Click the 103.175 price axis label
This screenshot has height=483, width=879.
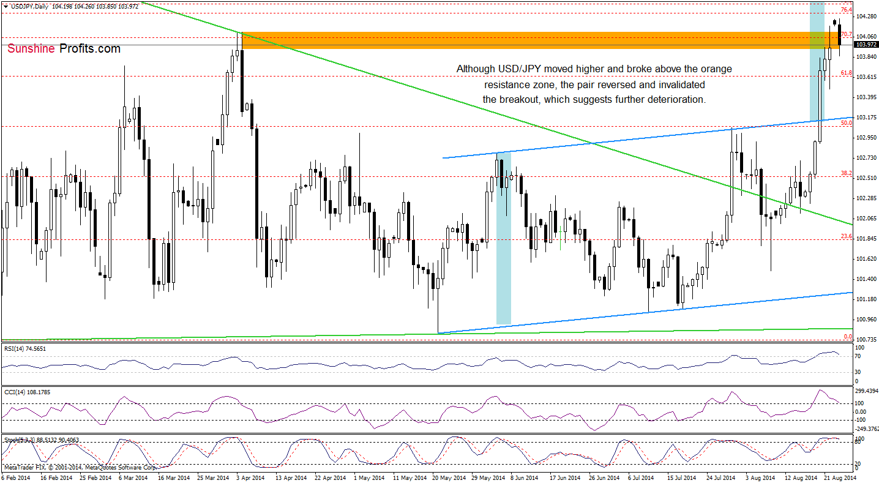coord(866,117)
